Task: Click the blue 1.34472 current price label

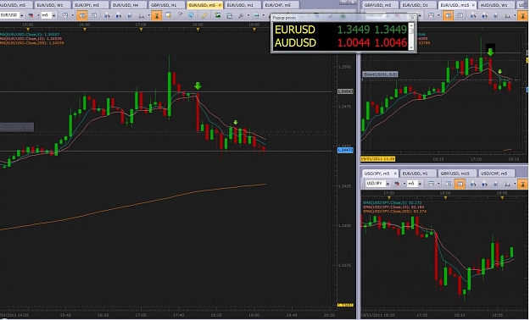Action: point(345,150)
